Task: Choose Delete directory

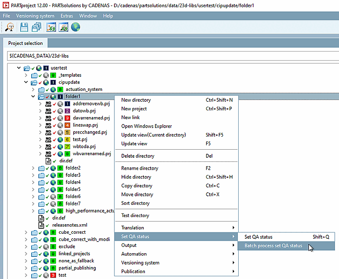Action: 176,156
